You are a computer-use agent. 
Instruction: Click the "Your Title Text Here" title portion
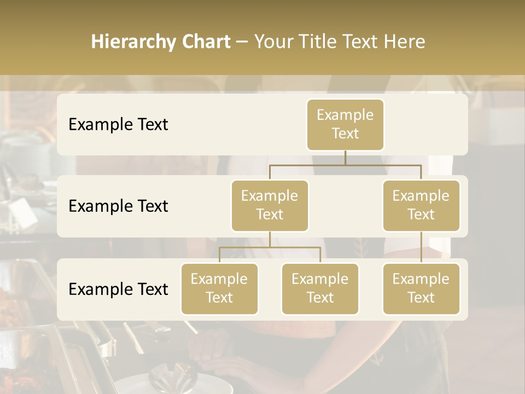click(x=339, y=42)
